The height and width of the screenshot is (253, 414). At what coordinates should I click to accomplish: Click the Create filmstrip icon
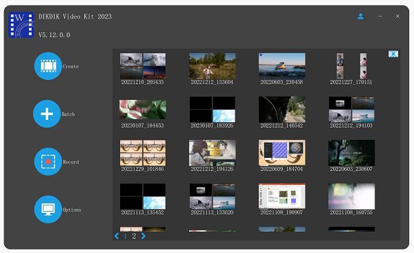pos(48,66)
